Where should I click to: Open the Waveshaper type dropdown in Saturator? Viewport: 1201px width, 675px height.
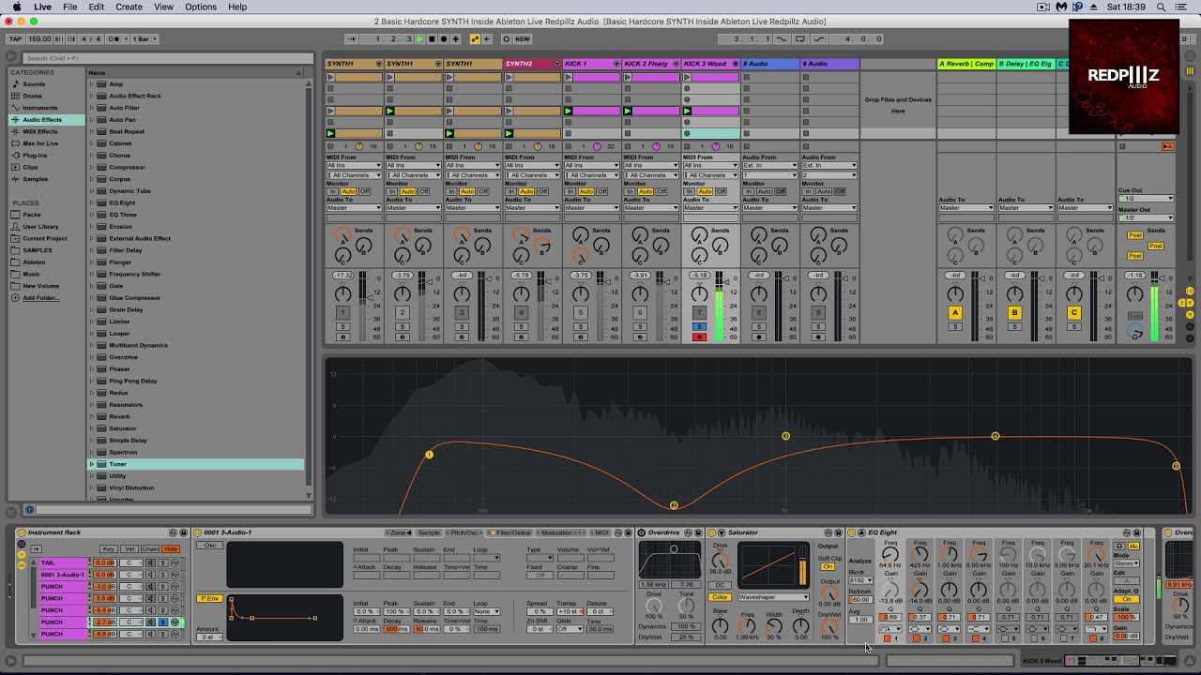coord(773,597)
